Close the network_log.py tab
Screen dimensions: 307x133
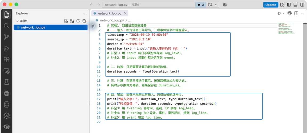click(125, 13)
